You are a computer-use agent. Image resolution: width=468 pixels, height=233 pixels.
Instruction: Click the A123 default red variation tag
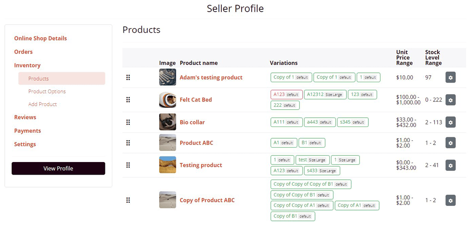[x=286, y=94]
